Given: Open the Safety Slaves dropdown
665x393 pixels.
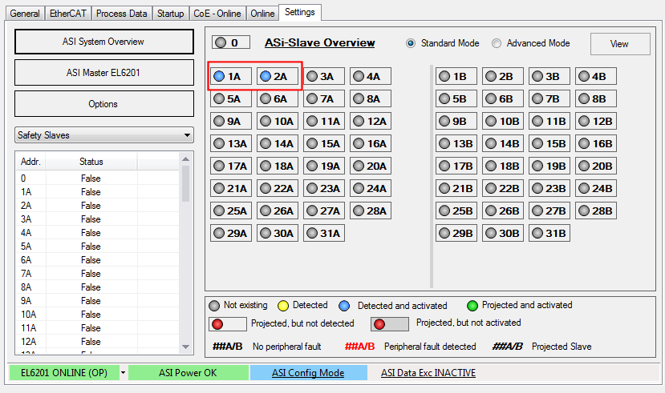Looking at the screenshot, I should 104,135.
